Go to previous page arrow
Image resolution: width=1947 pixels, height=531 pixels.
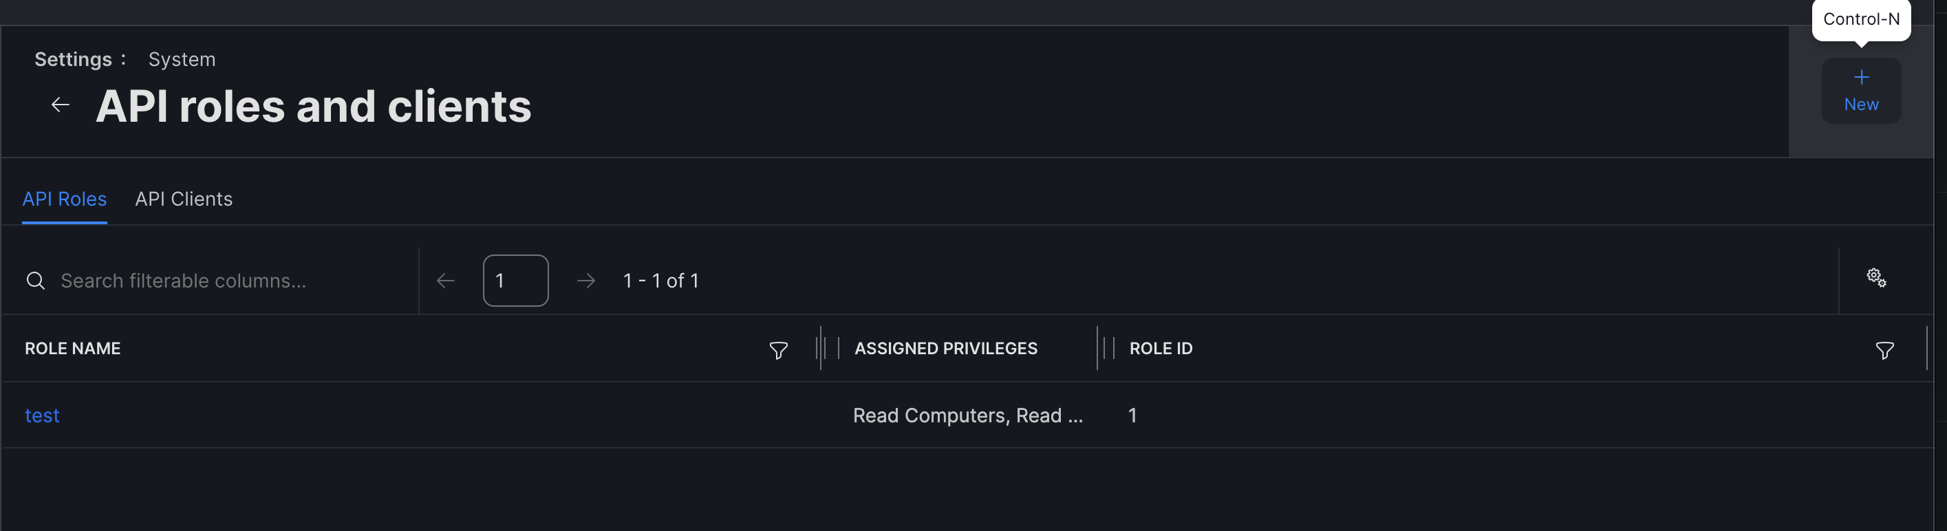[x=446, y=281]
